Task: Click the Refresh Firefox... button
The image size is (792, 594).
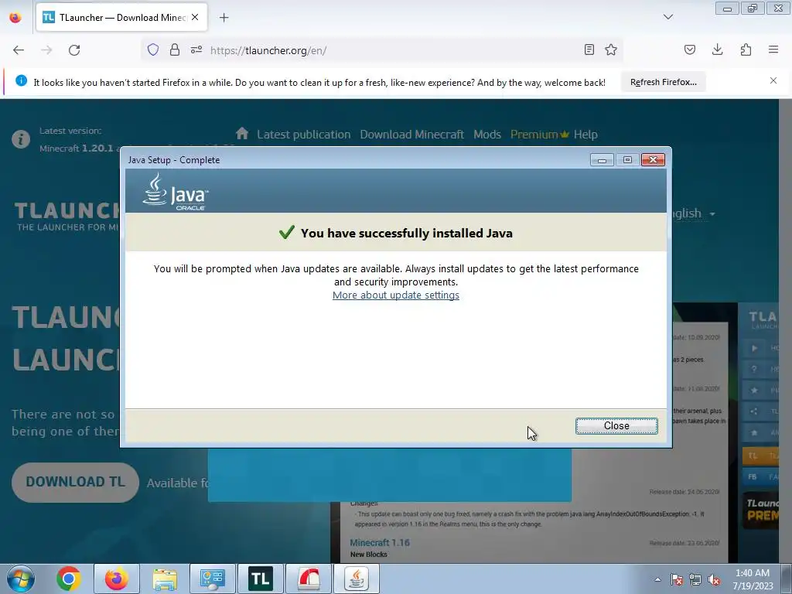Action: 663,82
